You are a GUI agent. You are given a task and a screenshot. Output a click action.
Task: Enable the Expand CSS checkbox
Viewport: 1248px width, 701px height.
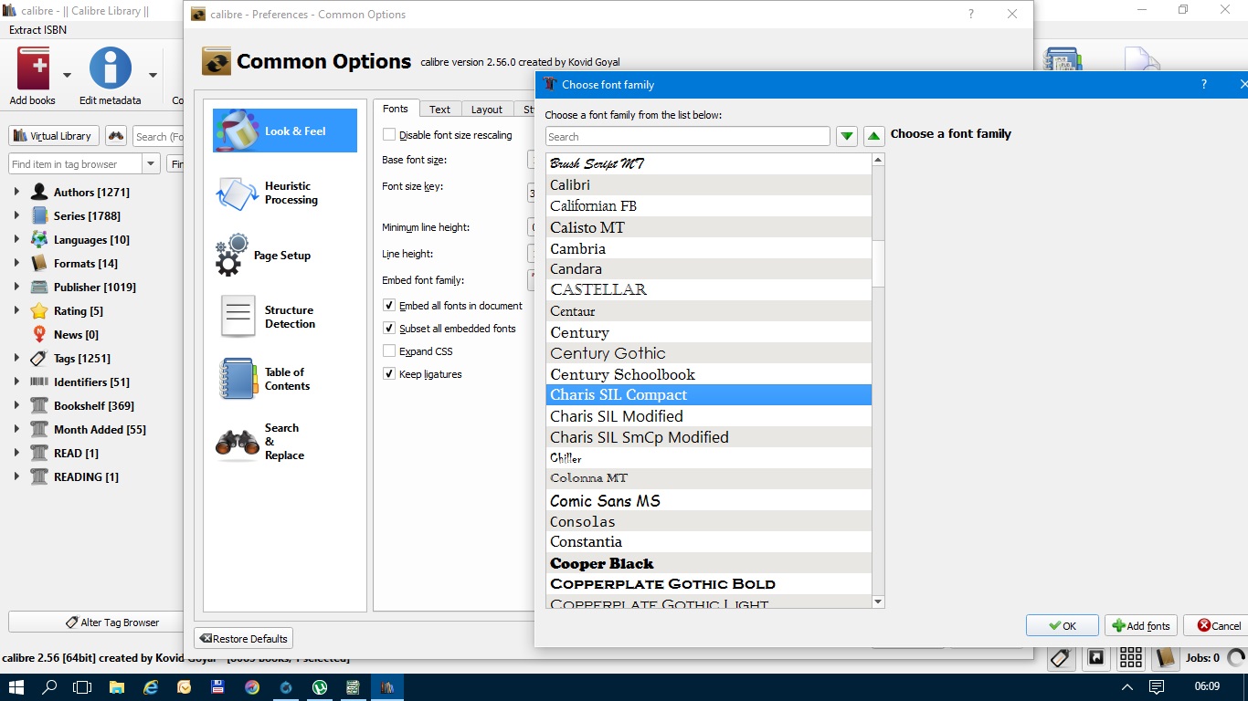pos(389,351)
